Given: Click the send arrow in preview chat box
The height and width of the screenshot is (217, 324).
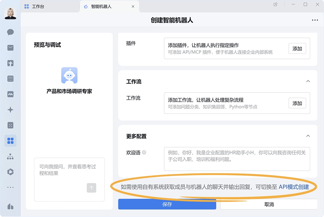Looking at the screenshot, I should point(91,188).
